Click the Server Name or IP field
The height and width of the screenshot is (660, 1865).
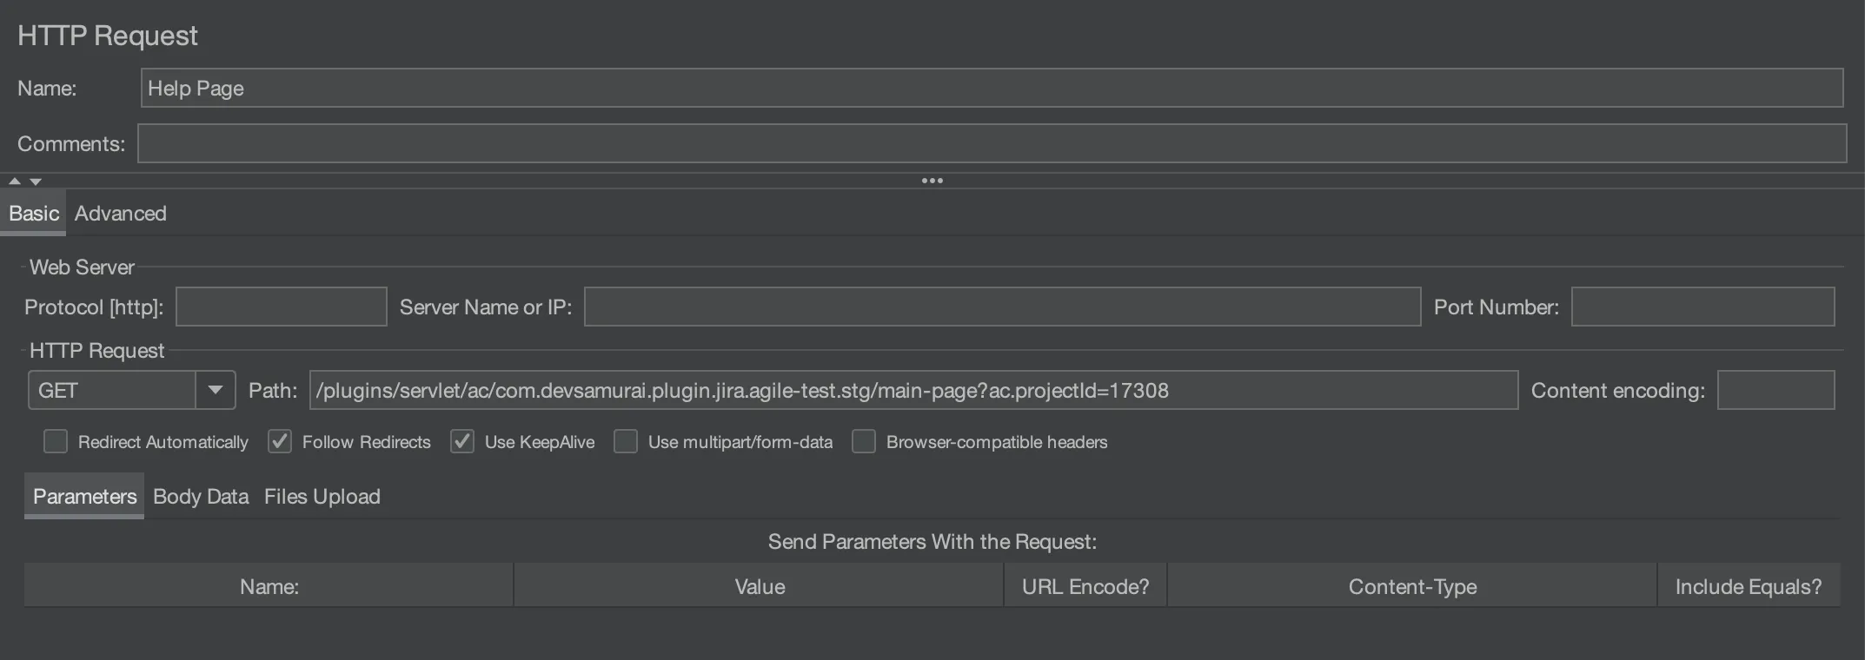point(1001,307)
